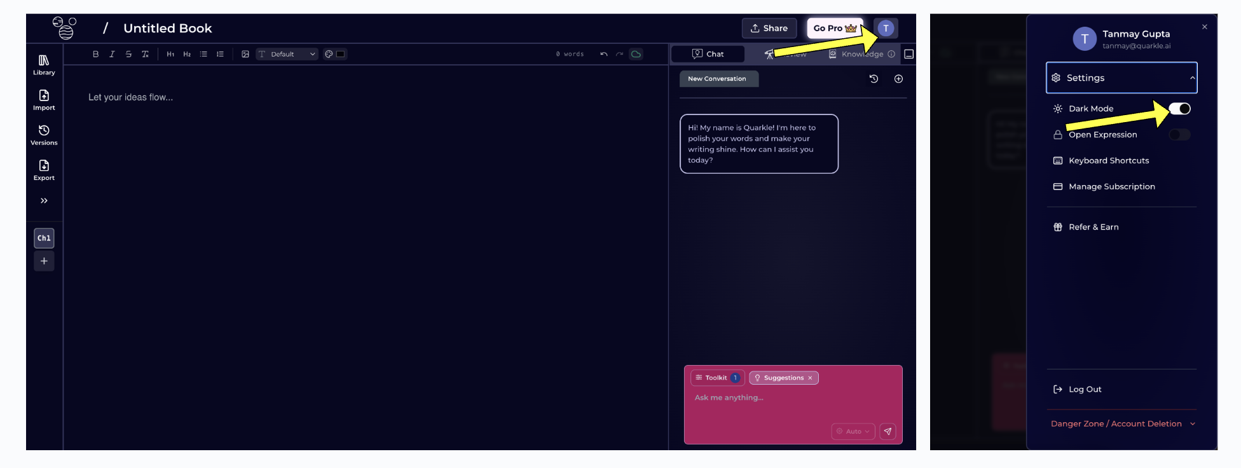Open the Export option in sidebar
The height and width of the screenshot is (468, 1241).
click(x=44, y=170)
